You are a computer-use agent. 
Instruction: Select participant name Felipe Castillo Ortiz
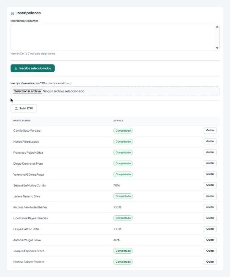(x=26, y=229)
